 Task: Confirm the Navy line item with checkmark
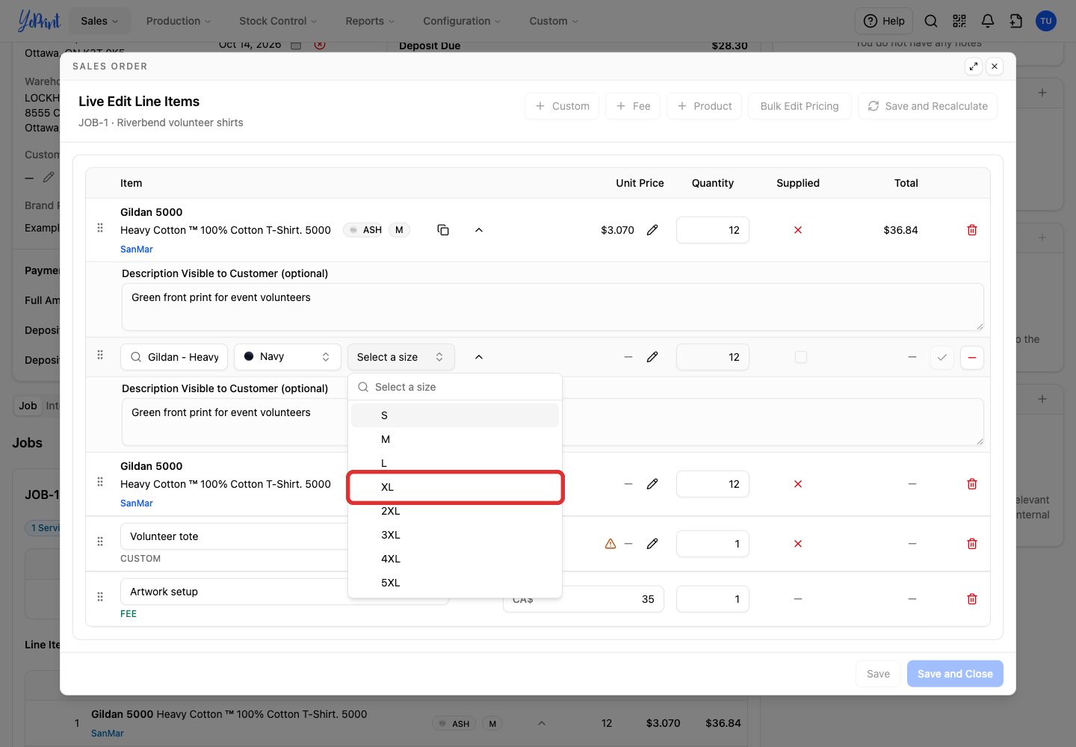[942, 357]
